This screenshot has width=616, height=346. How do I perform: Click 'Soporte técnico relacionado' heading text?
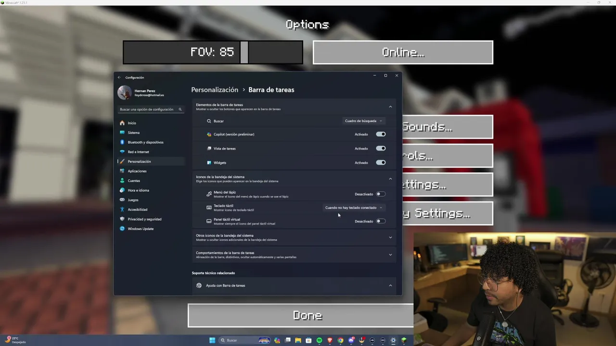click(213, 273)
